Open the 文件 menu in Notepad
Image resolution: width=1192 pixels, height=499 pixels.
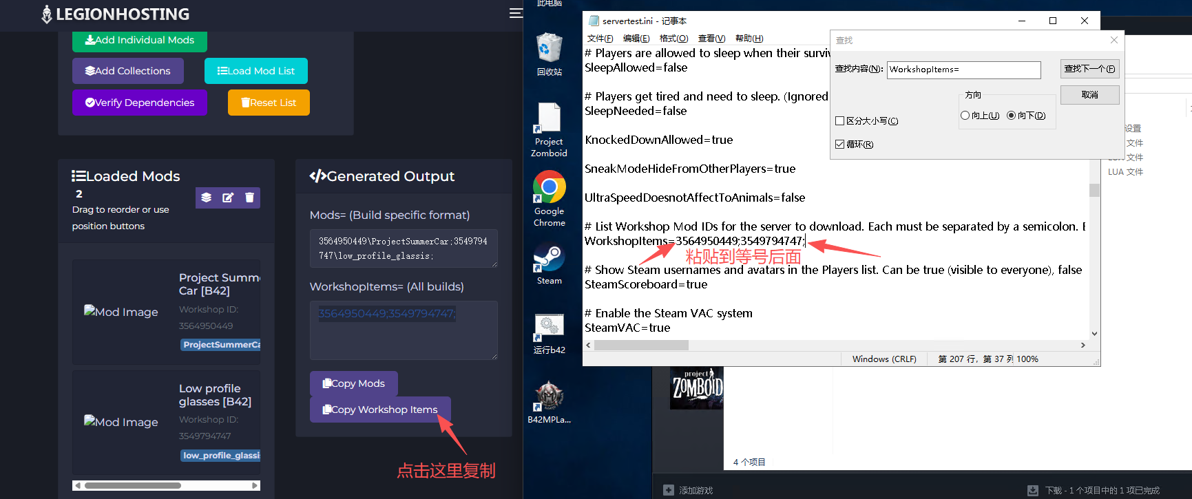600,39
